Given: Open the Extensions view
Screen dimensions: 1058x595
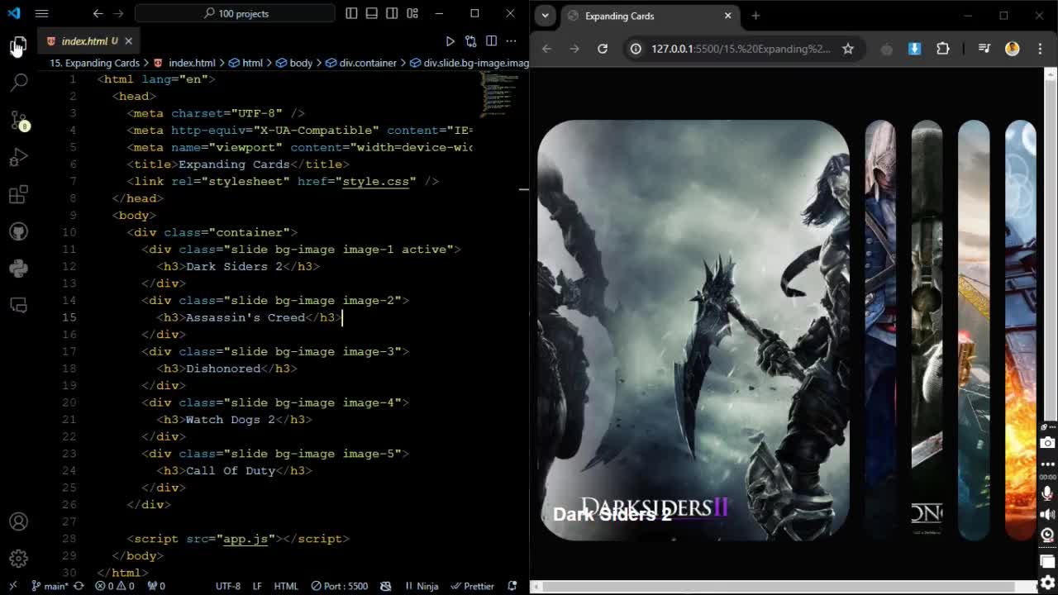Looking at the screenshot, I should (18, 195).
